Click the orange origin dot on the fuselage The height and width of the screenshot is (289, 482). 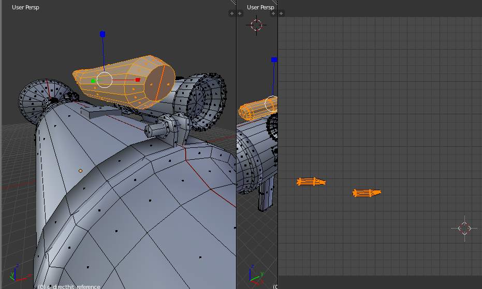[x=80, y=171]
